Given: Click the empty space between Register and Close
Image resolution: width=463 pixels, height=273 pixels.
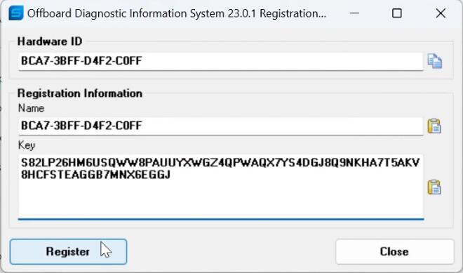Looking at the screenshot, I should point(231,251).
